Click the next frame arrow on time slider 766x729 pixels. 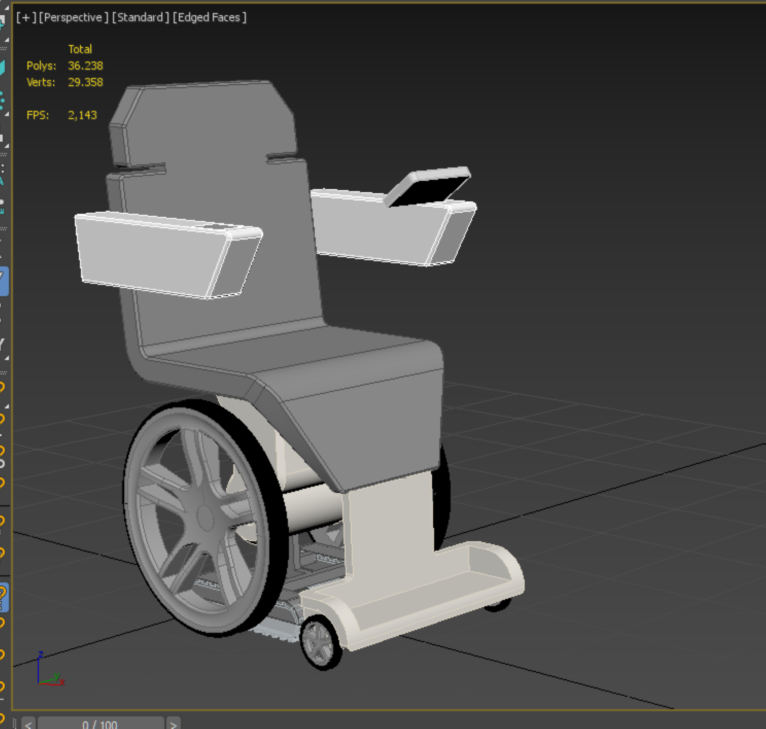(x=173, y=724)
